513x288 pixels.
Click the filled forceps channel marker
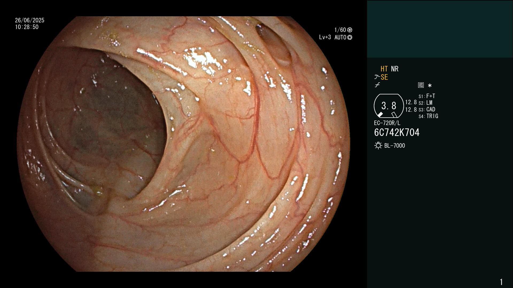click(x=380, y=115)
